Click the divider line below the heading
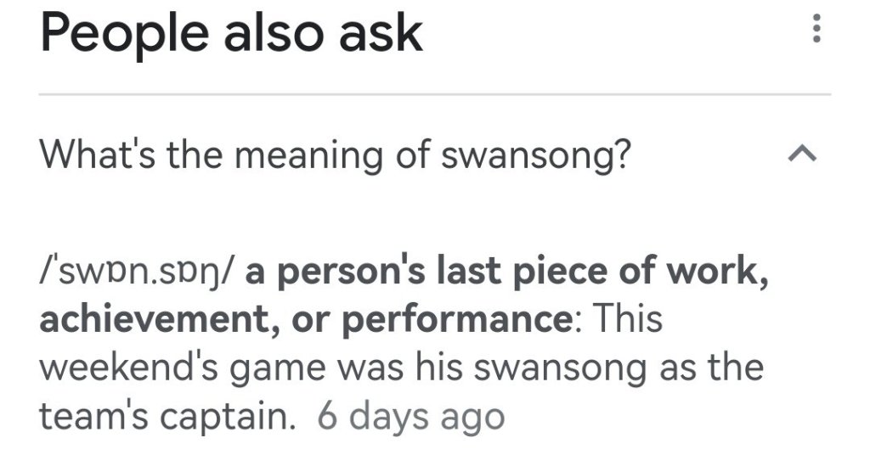 point(435,94)
